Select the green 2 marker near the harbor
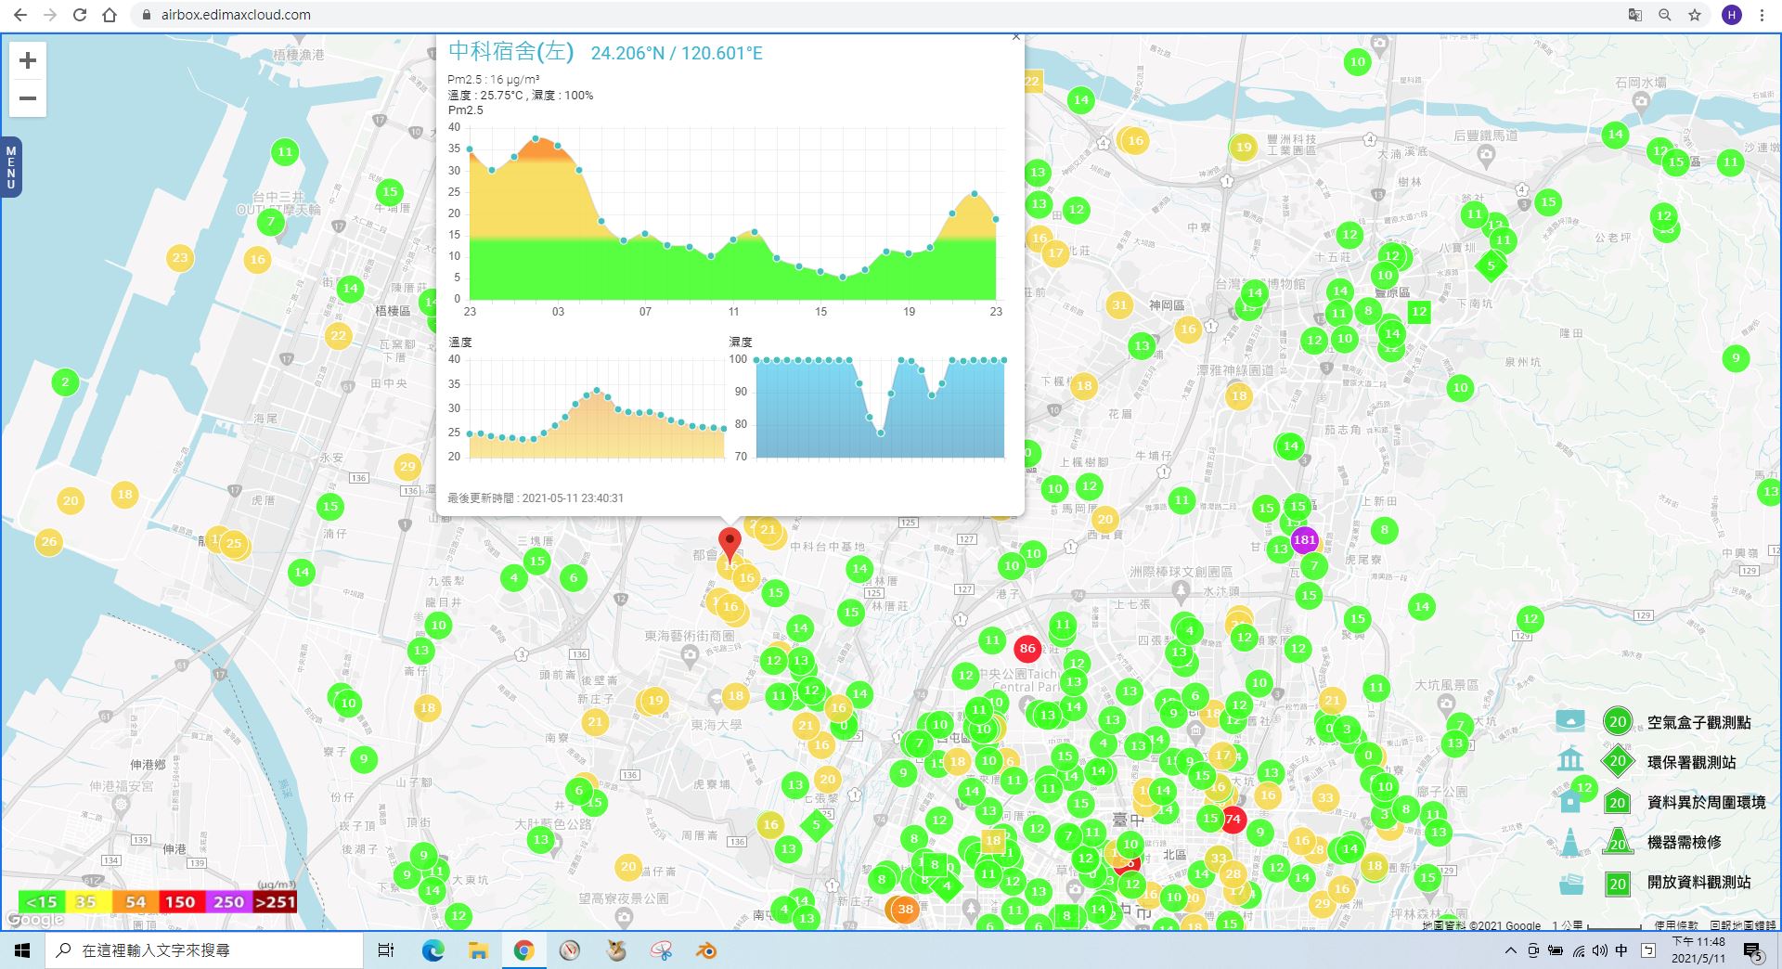This screenshot has width=1782, height=969. point(65,381)
